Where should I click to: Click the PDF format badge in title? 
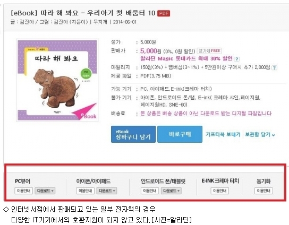click(164, 13)
